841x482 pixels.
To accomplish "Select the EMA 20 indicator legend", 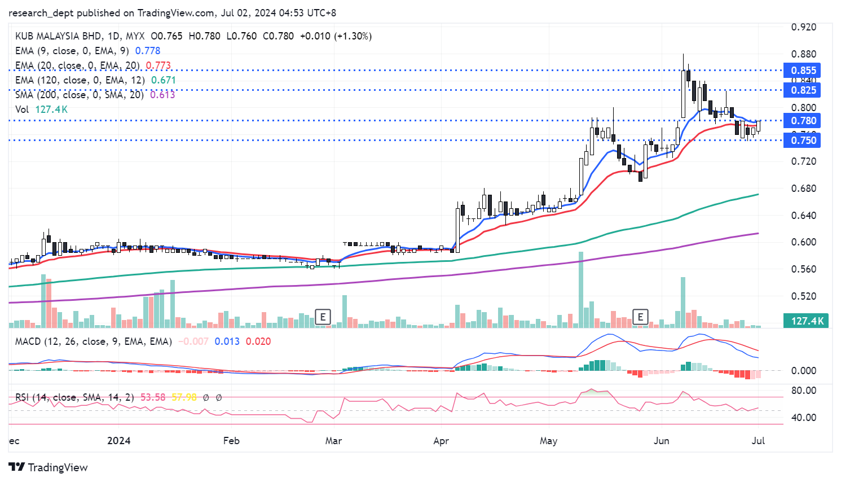I will [x=77, y=65].
